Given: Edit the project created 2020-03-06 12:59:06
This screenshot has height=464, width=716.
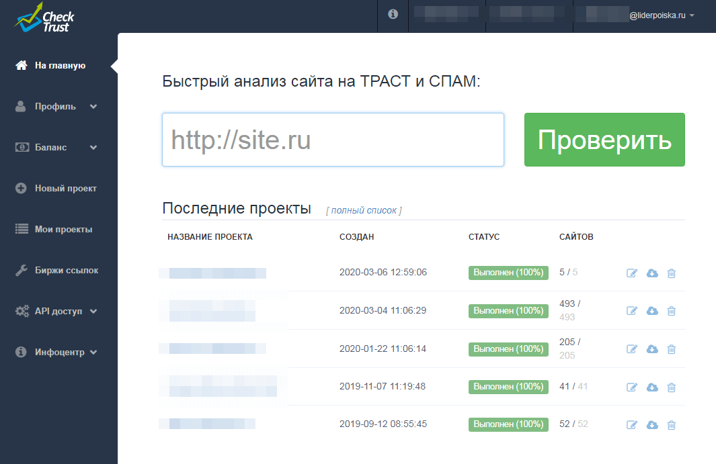Looking at the screenshot, I should tap(631, 273).
